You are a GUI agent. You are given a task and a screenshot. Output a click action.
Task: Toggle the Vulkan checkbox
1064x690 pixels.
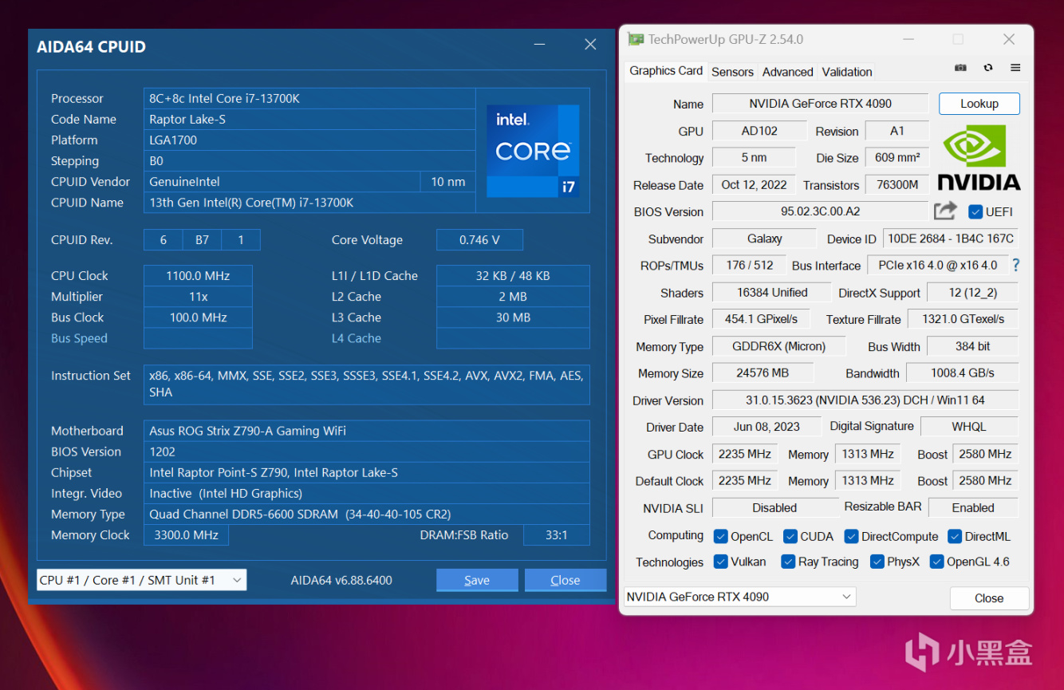tap(720, 562)
